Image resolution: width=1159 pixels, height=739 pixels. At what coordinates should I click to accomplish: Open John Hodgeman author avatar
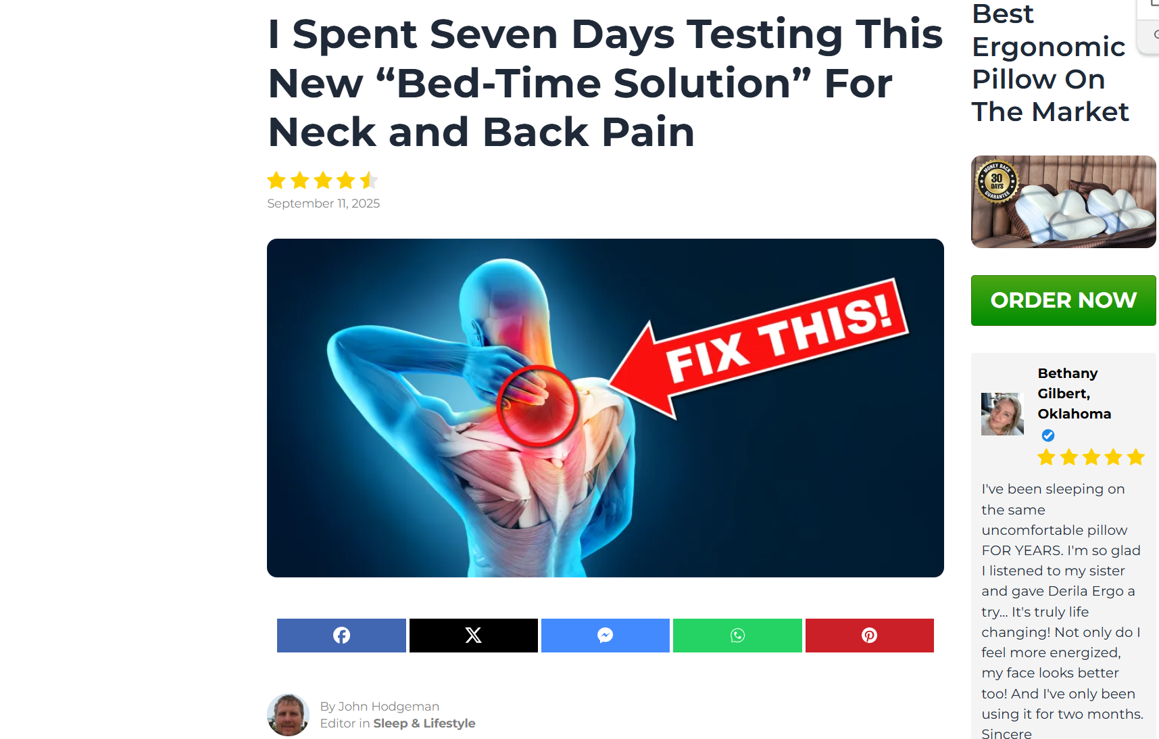point(289,715)
